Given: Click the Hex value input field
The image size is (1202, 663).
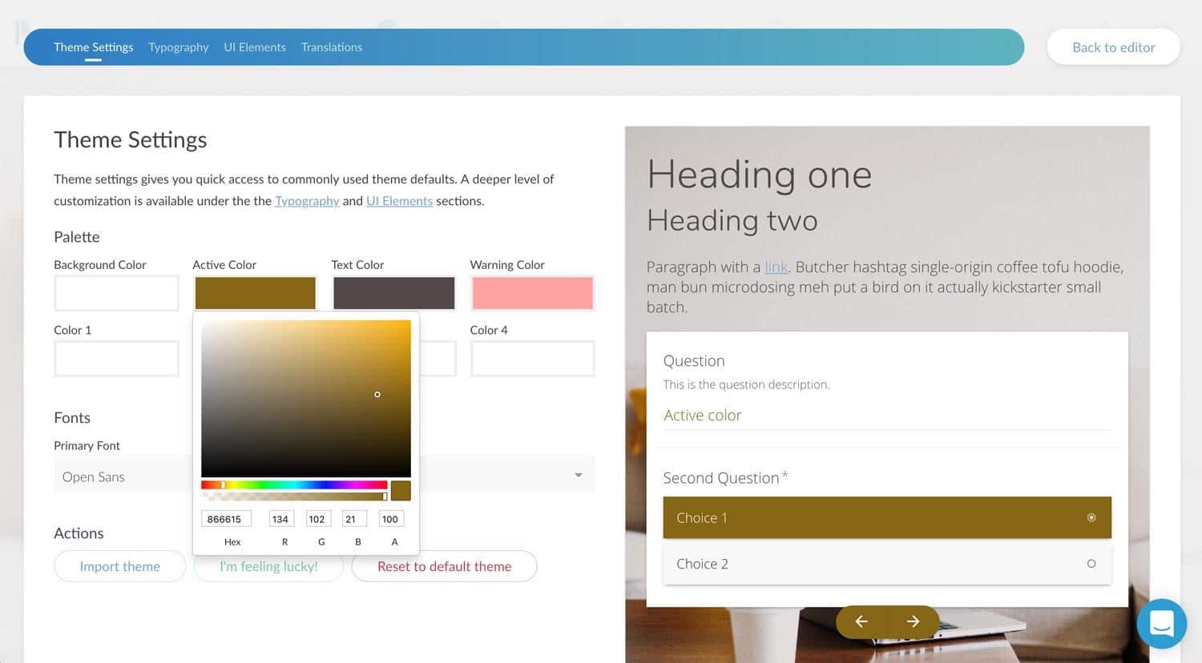Looking at the screenshot, I should [226, 519].
